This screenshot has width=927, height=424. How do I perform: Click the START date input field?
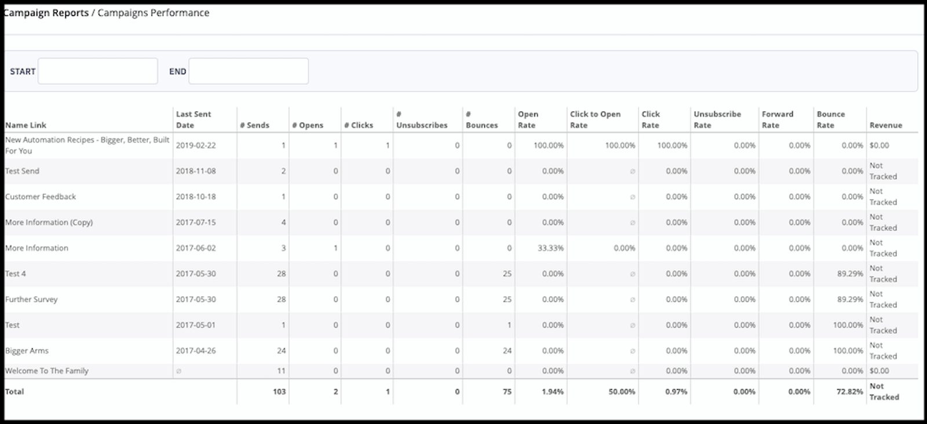click(x=97, y=71)
